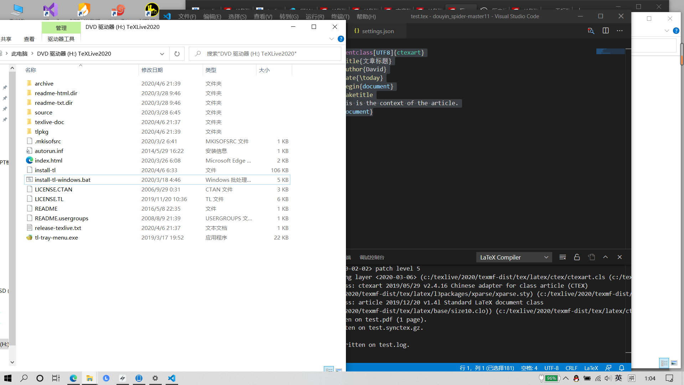684x385 pixels.
Task: Switch input method language from 英
Action: pos(619,378)
